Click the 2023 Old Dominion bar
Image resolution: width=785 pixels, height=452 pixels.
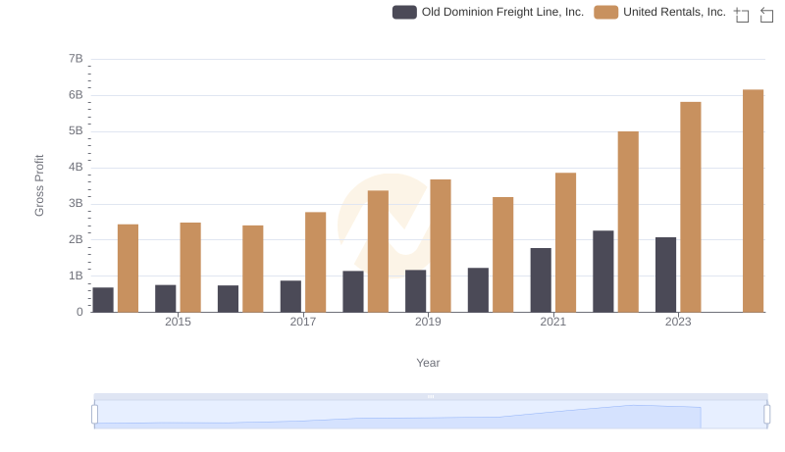click(666, 275)
